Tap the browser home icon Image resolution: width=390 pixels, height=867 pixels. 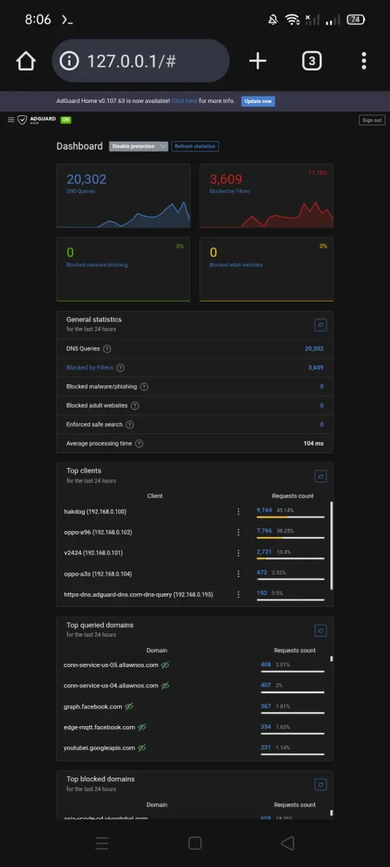(x=26, y=61)
